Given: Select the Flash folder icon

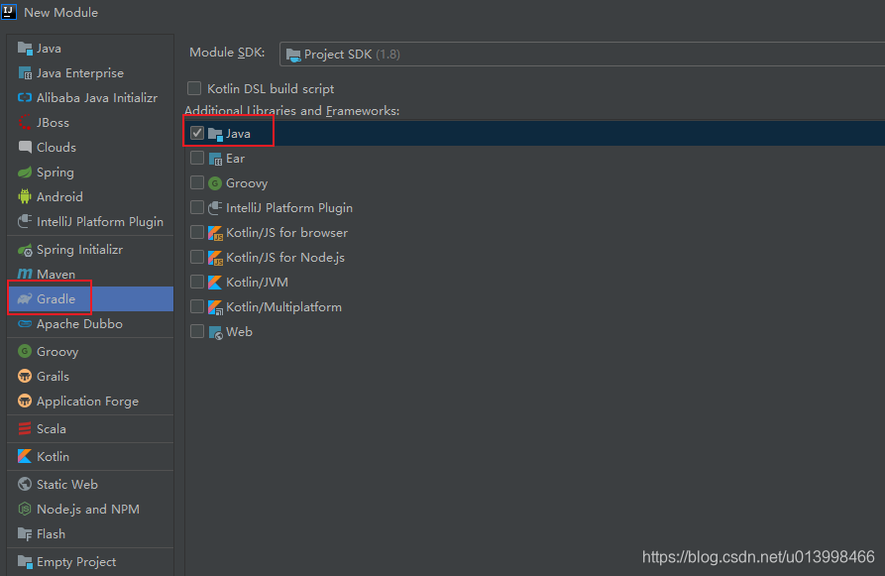Looking at the screenshot, I should tap(25, 533).
